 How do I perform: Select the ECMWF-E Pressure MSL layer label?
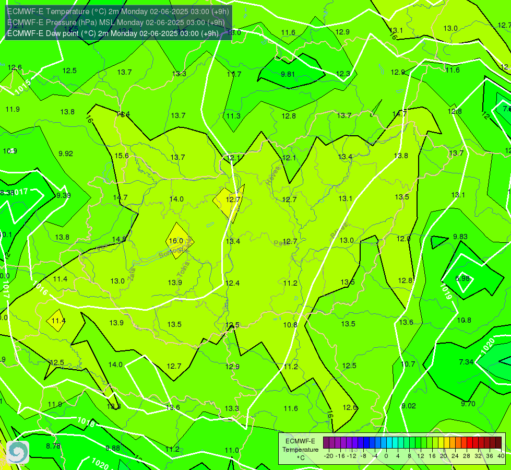pos(116,22)
